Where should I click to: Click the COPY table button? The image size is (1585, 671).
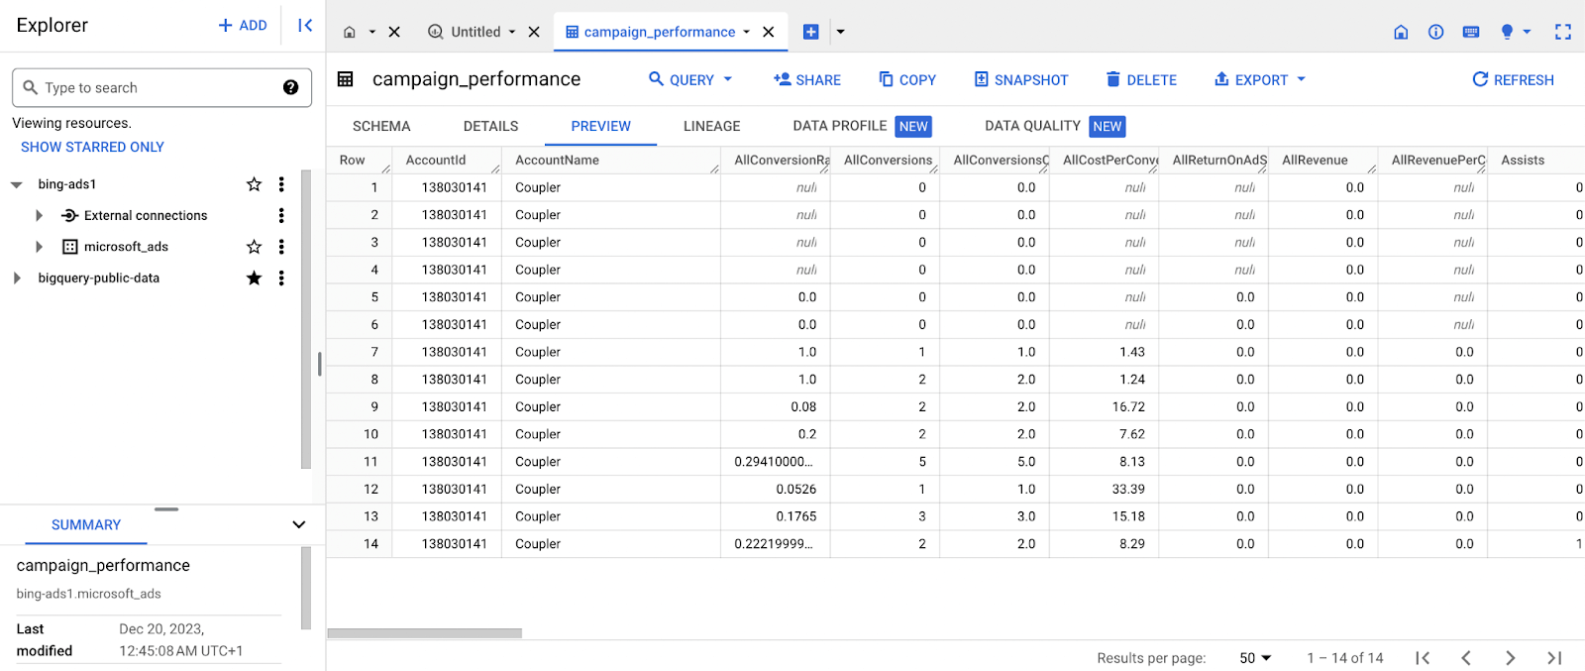907,79
